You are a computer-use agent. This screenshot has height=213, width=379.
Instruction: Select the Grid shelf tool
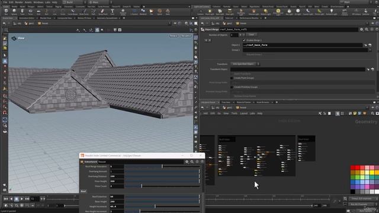tap(38, 12)
